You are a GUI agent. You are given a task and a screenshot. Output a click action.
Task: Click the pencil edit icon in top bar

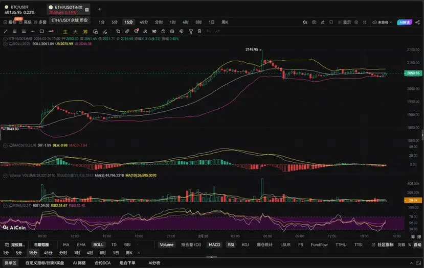coord(323,22)
